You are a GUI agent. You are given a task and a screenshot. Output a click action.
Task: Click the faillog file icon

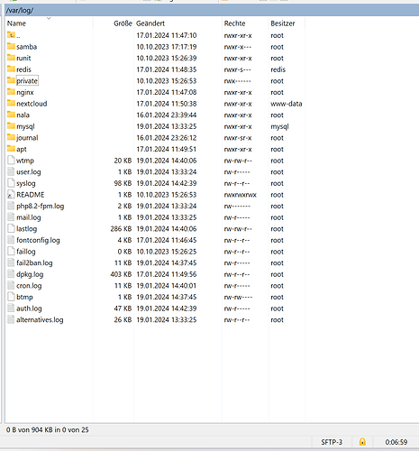(x=11, y=252)
